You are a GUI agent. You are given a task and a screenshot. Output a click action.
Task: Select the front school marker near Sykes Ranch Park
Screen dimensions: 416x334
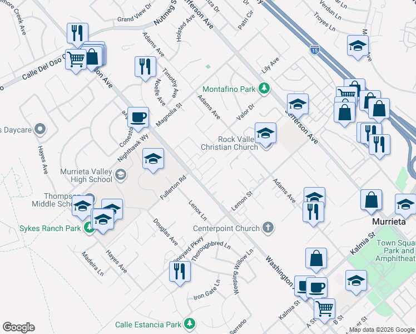[x=103, y=219]
